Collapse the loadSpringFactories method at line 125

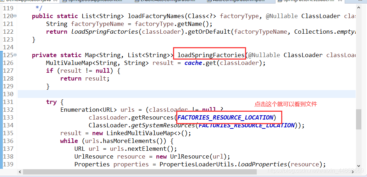(x=15, y=55)
